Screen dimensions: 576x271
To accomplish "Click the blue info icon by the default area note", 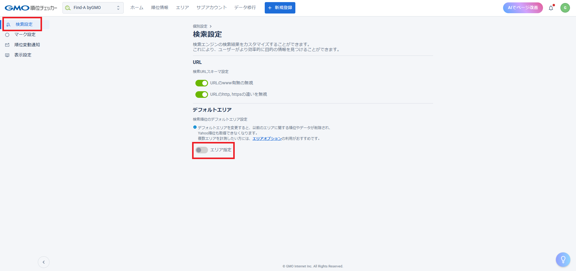I will (195, 127).
